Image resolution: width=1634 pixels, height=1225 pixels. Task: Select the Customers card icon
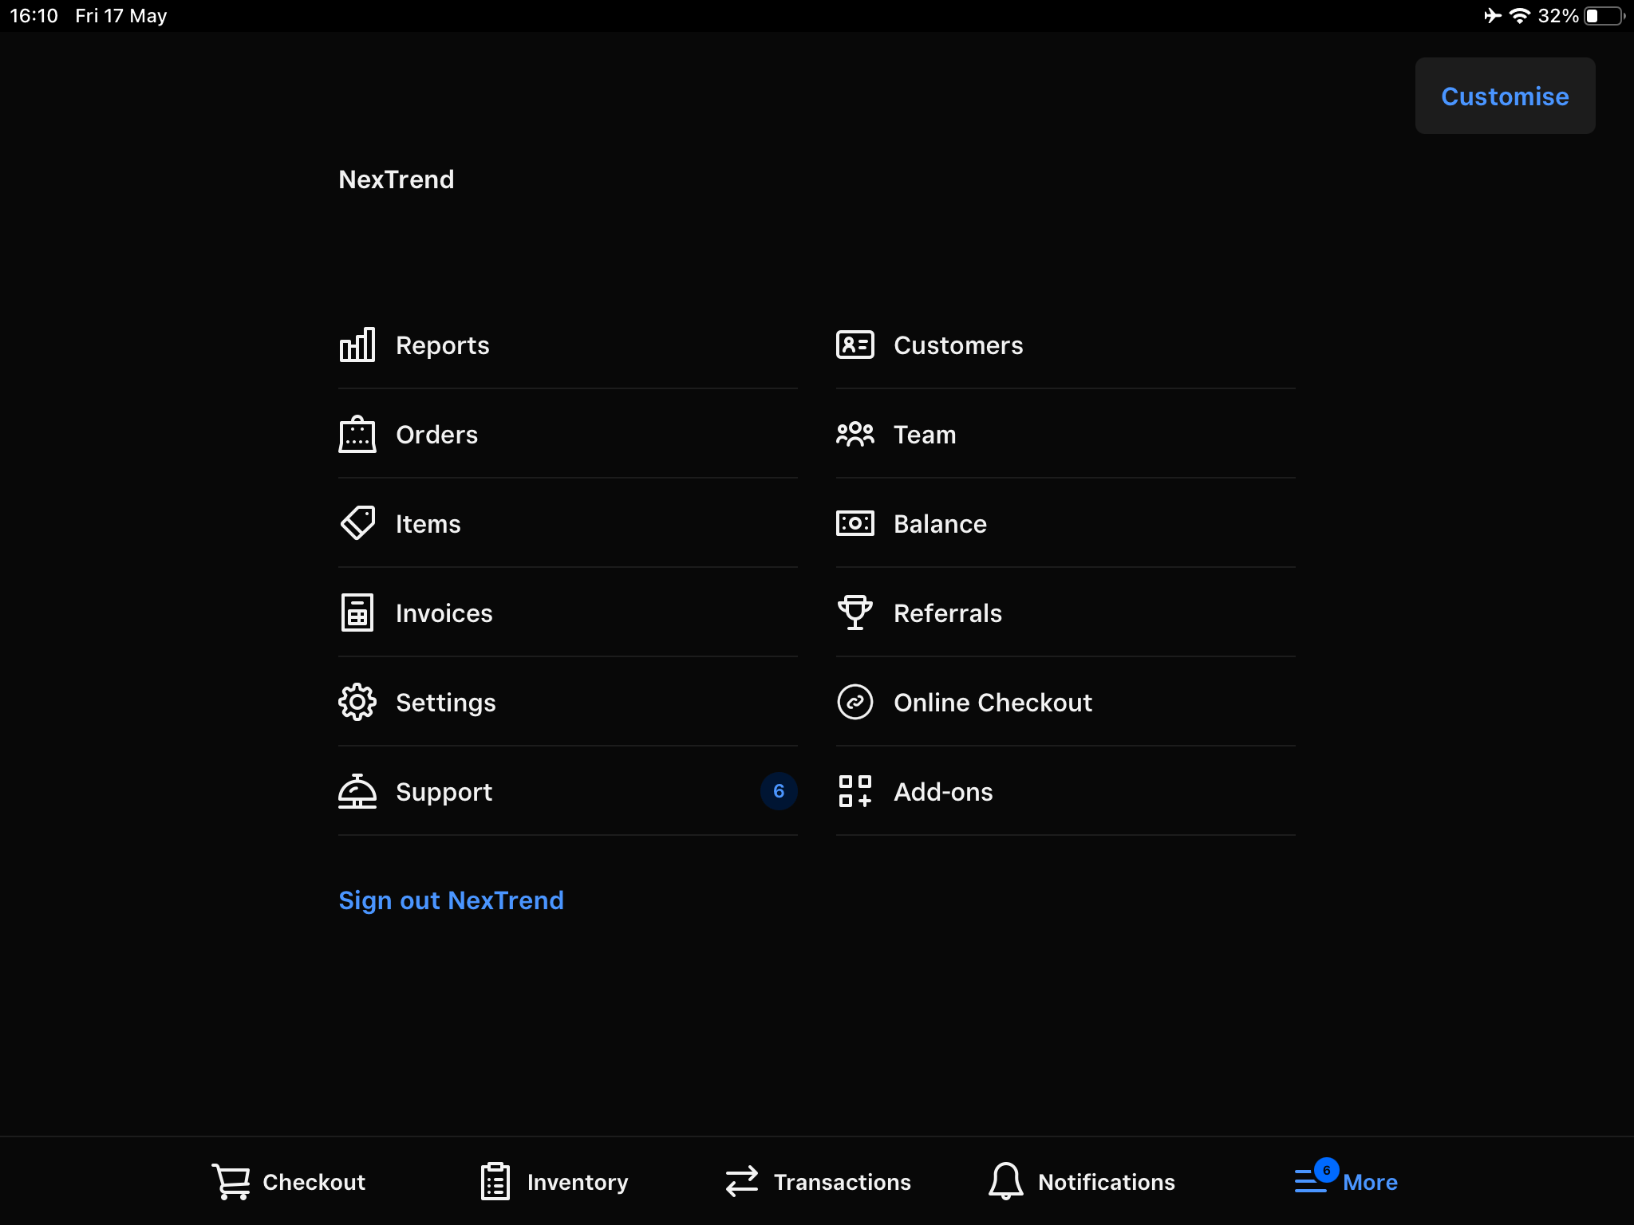pos(854,345)
